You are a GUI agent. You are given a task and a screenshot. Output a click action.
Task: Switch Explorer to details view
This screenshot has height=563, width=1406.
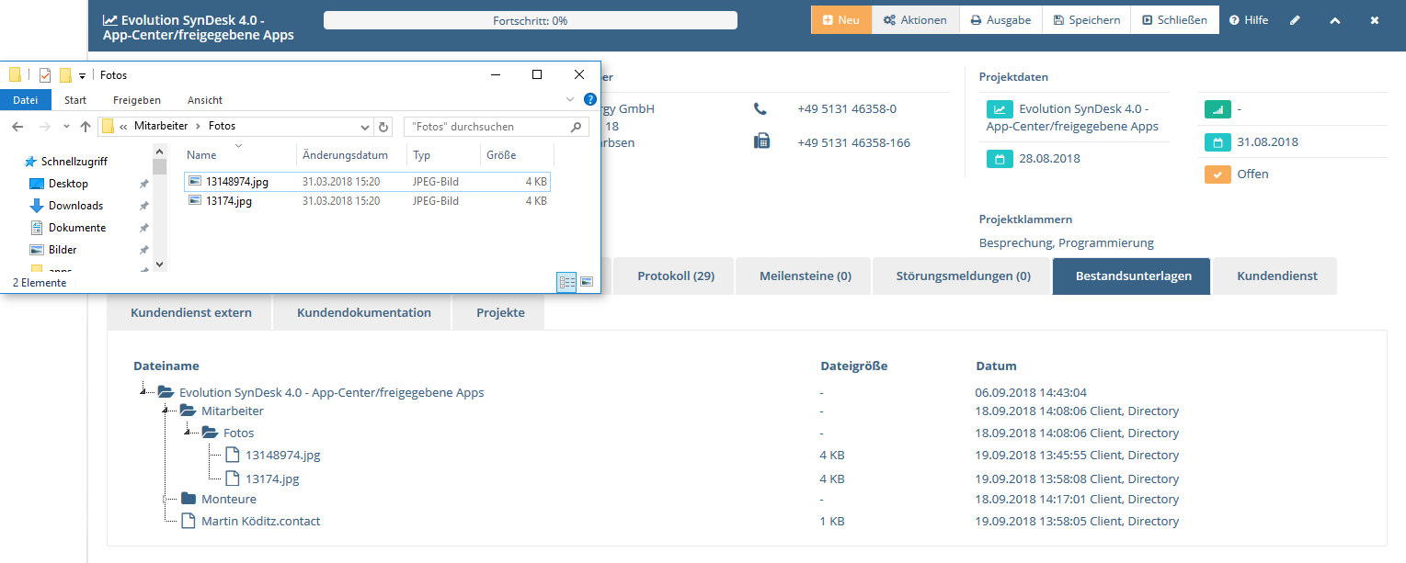(x=566, y=281)
